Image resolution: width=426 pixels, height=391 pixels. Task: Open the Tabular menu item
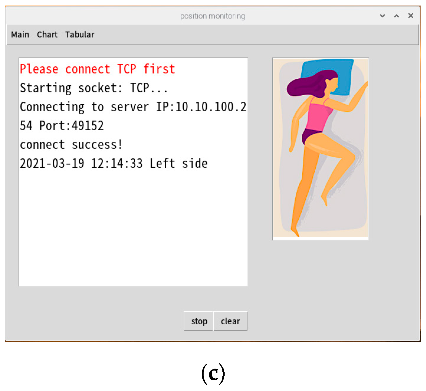pos(80,35)
